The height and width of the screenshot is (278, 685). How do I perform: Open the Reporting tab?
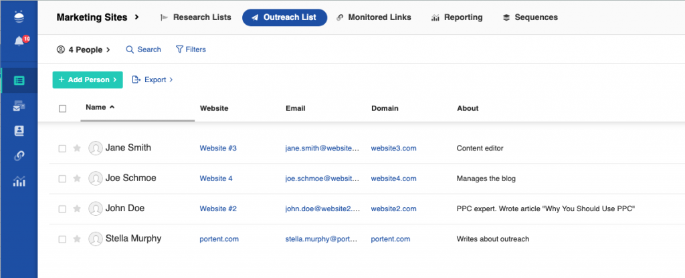pyautogui.click(x=456, y=17)
